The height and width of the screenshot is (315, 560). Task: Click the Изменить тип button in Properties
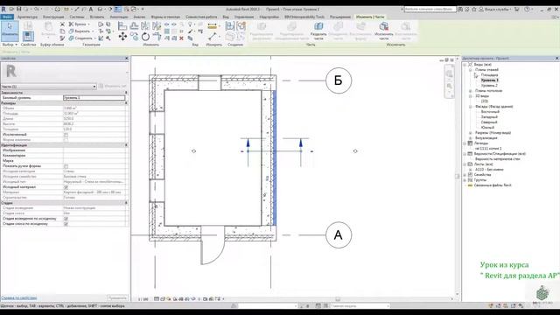pos(113,86)
